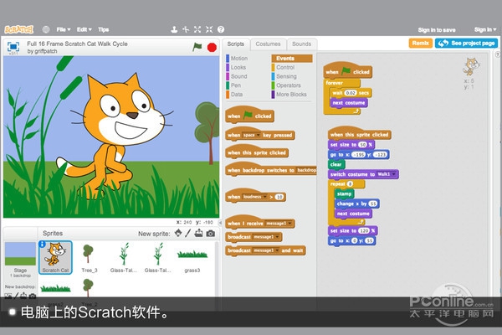Switch to the Sounds tab
This screenshot has width=502, height=335.
301,44
